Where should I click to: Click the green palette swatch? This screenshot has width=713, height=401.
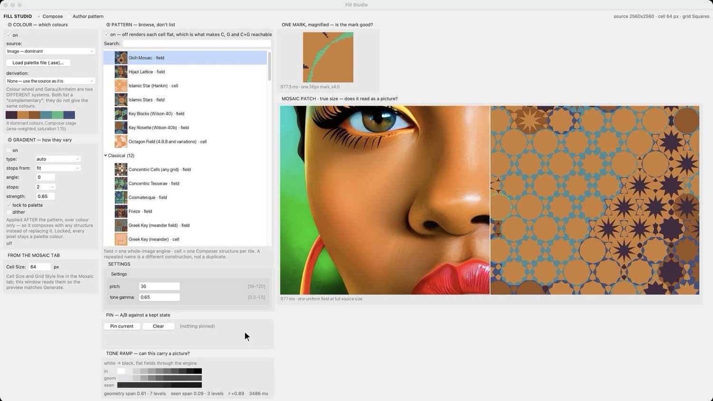tap(58, 115)
